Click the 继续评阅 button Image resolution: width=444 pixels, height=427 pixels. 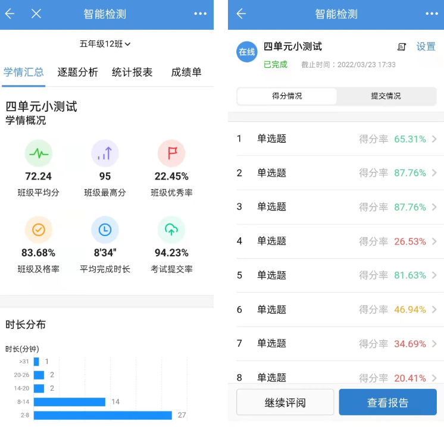tap(285, 403)
